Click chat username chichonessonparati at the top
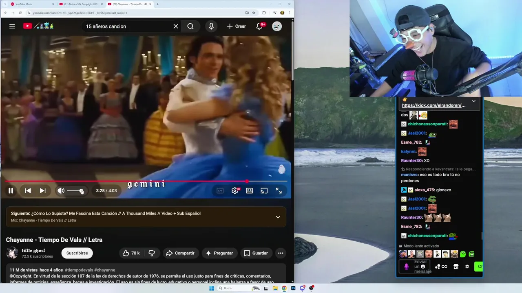Screen dimensions: 522x293 pyautogui.click(x=428, y=124)
